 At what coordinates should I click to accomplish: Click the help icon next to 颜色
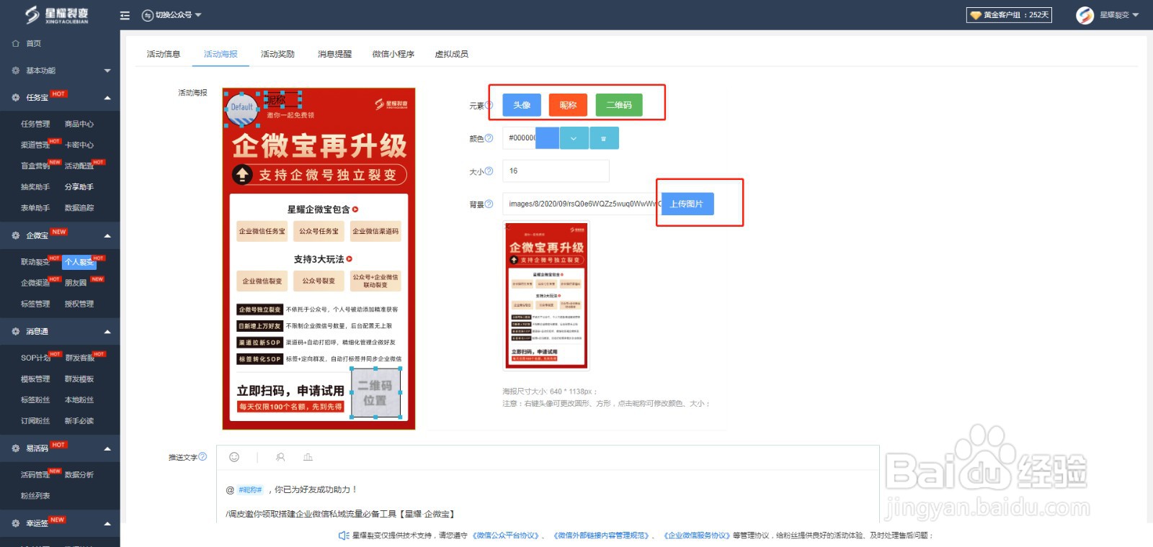[x=489, y=138]
